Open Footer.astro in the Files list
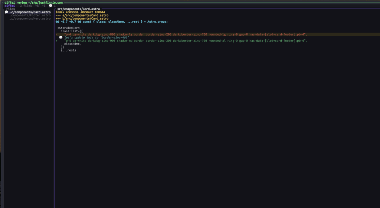 [x=30, y=15]
